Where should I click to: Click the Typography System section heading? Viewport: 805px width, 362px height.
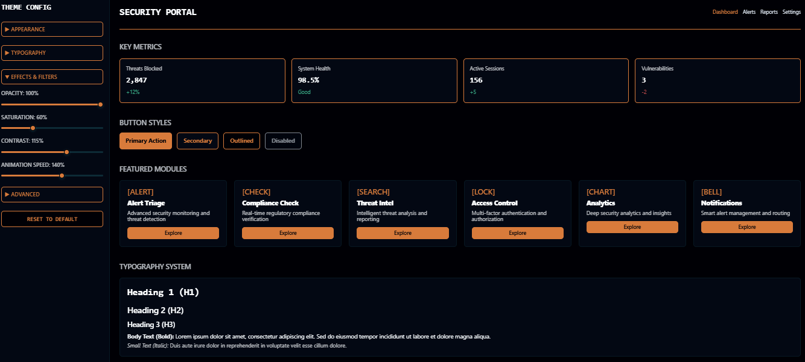coord(155,267)
